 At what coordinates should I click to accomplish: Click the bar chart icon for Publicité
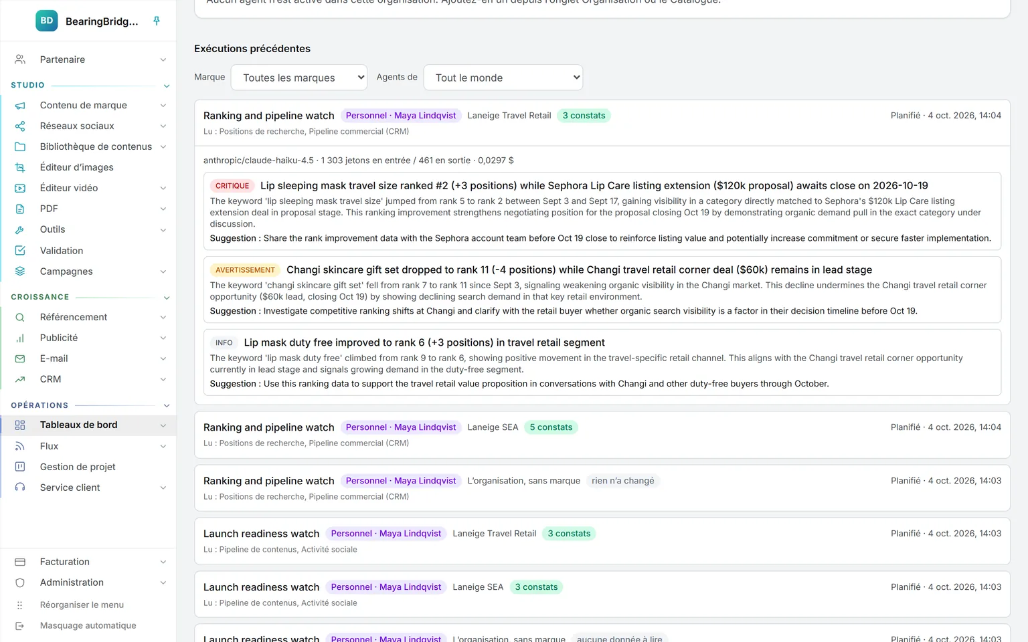click(x=20, y=338)
